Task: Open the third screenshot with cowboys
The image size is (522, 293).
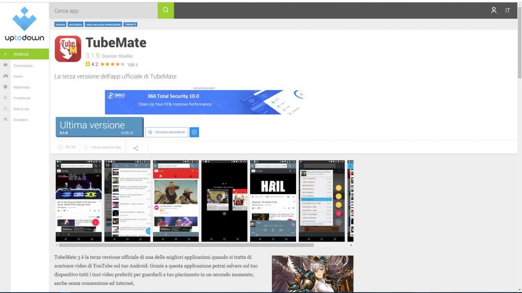Action: coord(176,201)
